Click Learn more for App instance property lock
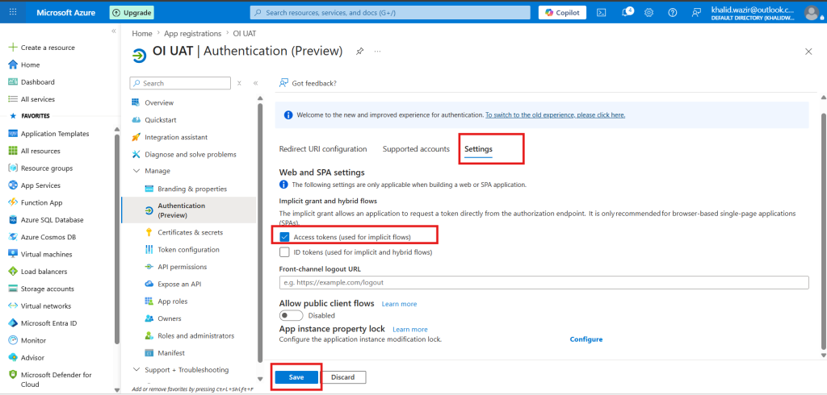 coord(409,329)
